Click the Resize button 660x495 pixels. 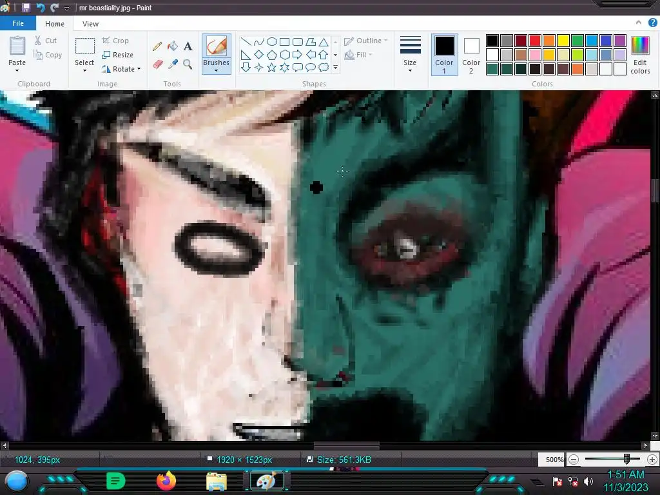point(117,55)
